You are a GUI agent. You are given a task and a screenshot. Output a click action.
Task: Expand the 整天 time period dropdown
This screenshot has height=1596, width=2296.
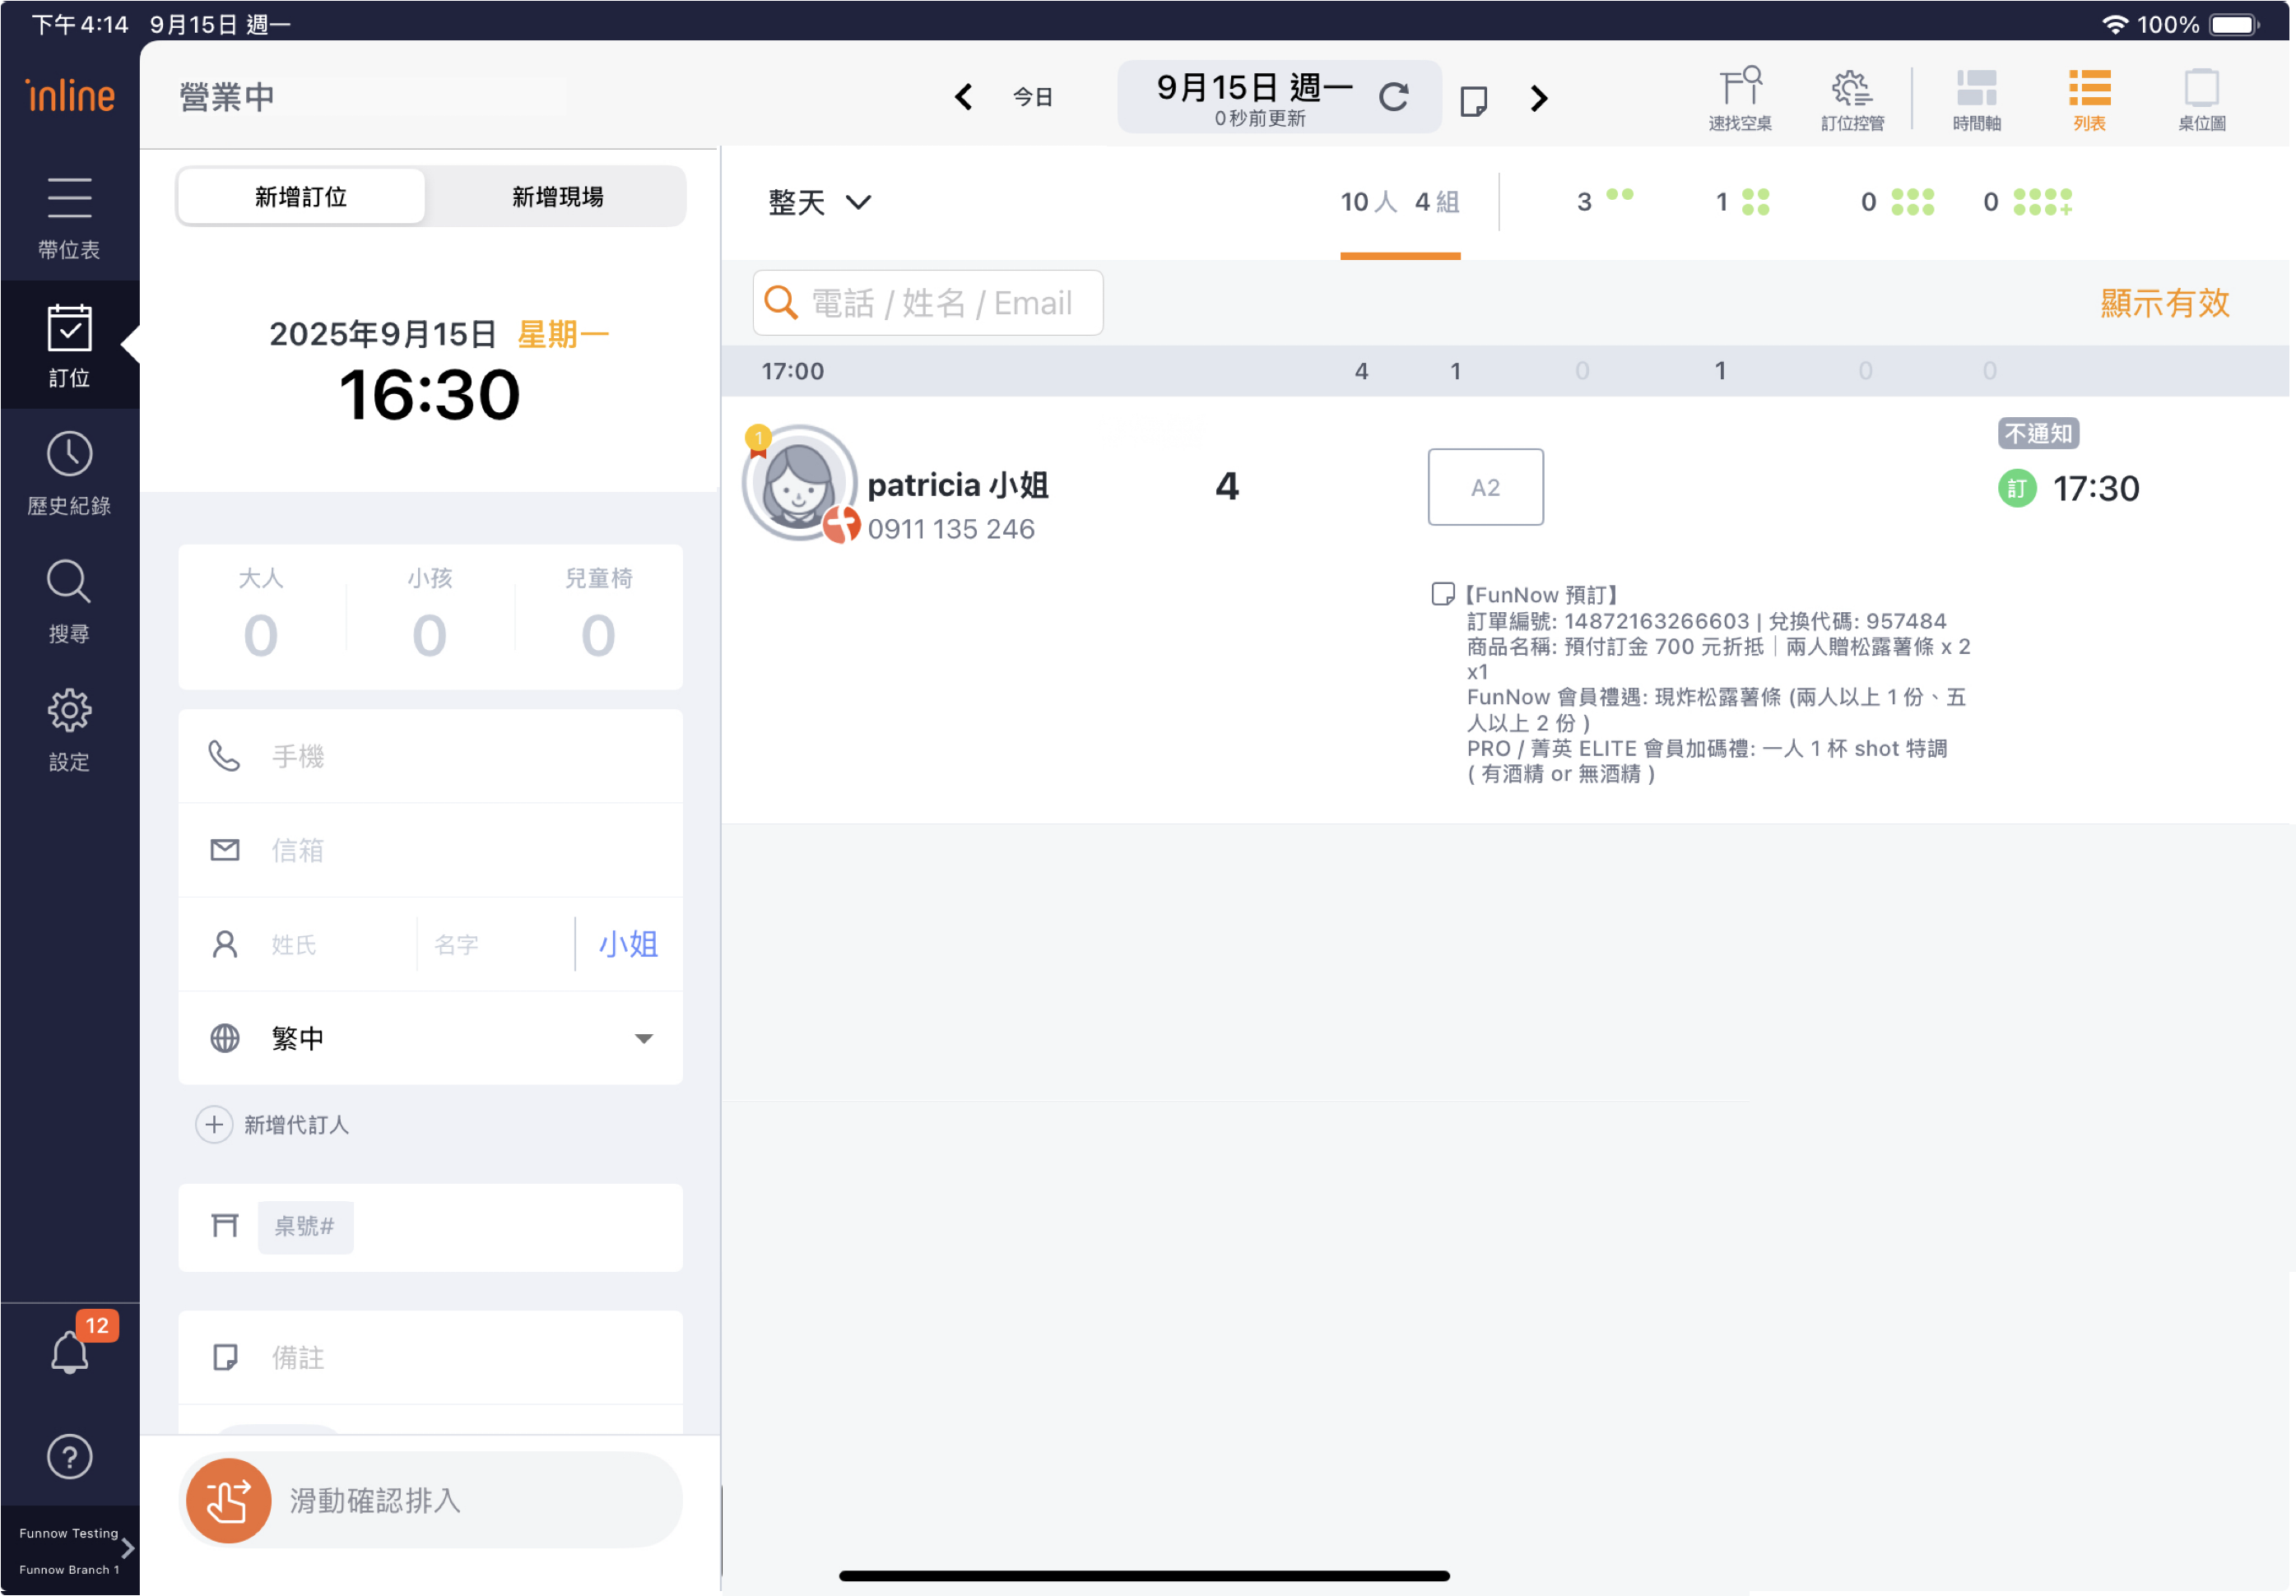(x=819, y=203)
